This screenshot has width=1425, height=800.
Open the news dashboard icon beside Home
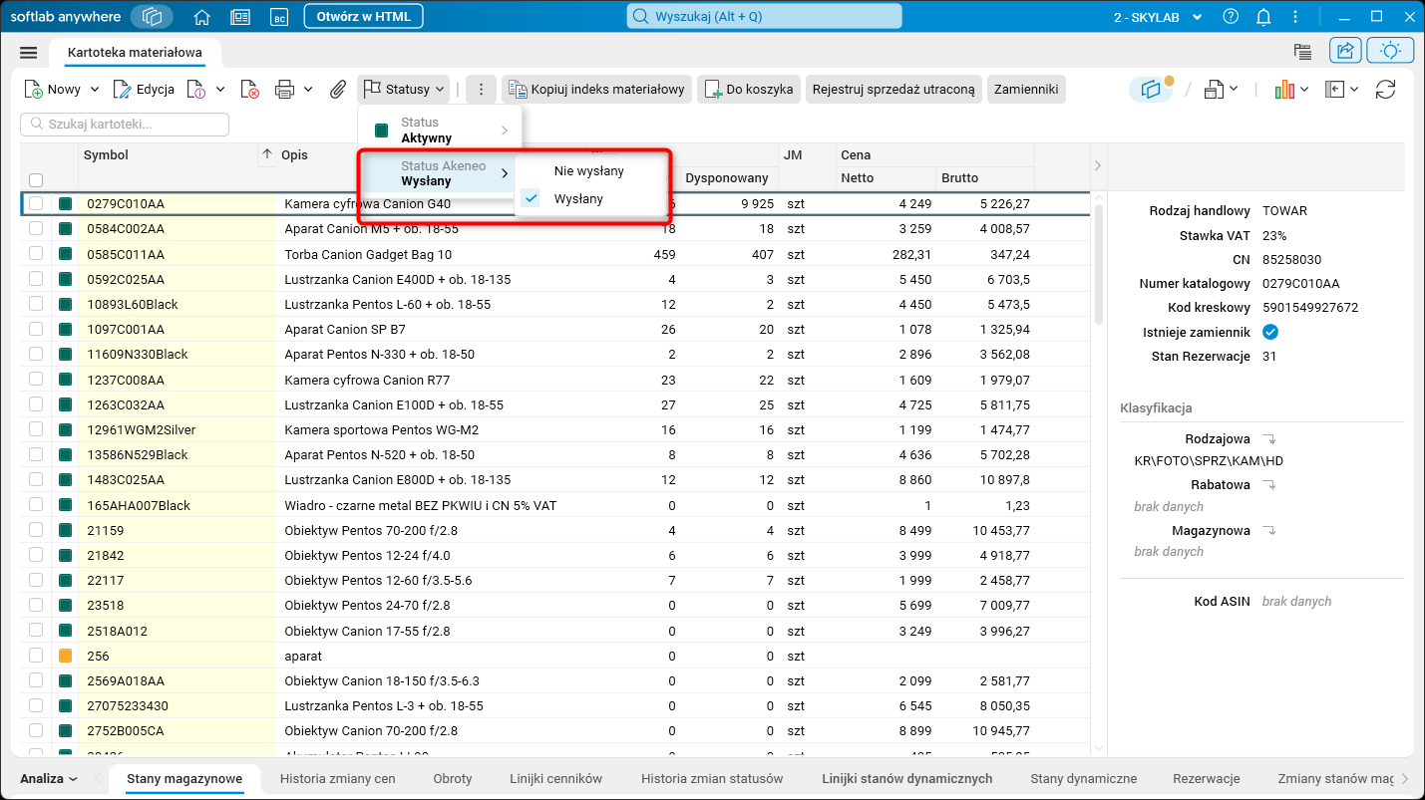239,17
